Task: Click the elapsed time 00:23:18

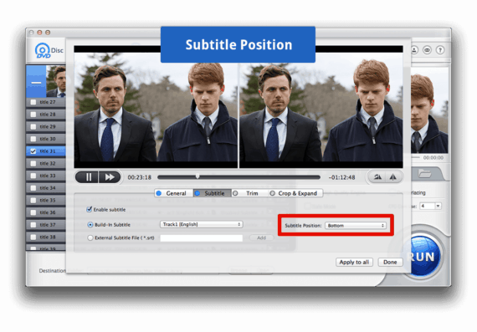Action: click(139, 177)
